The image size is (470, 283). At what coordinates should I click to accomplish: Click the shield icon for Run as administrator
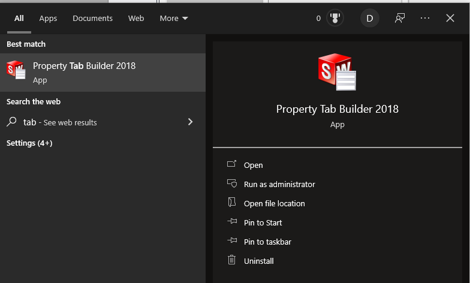pyautogui.click(x=231, y=183)
